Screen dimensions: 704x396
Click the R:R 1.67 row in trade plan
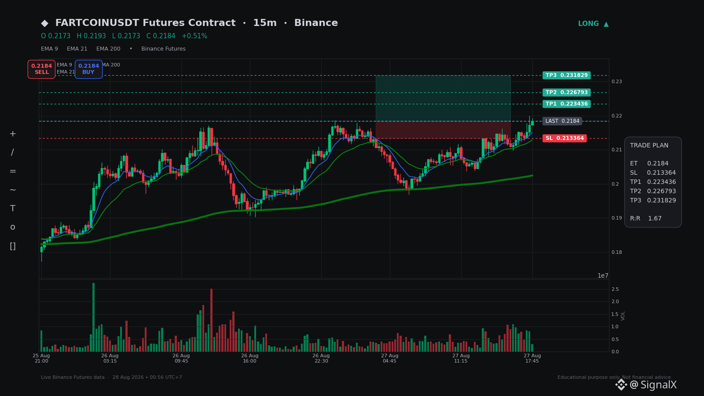(x=646, y=219)
